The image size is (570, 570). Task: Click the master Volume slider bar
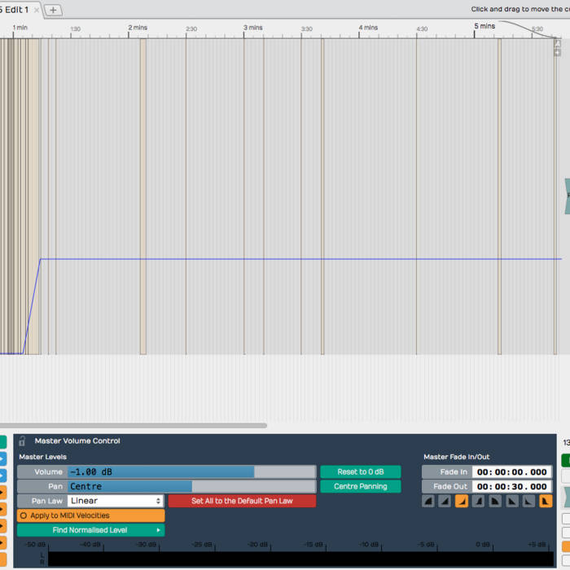click(x=191, y=471)
